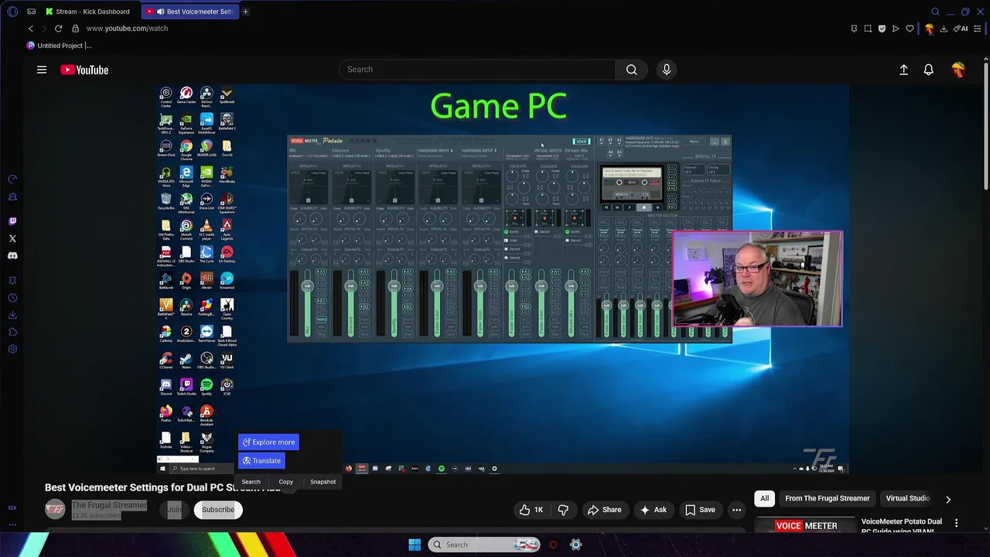Screen dimensions: 990x557
Task: Take a snapshot with the capture icon
Action: (x=868, y=29)
